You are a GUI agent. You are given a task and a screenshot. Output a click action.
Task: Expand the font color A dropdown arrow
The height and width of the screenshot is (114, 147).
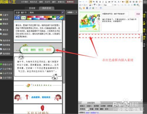121,2
